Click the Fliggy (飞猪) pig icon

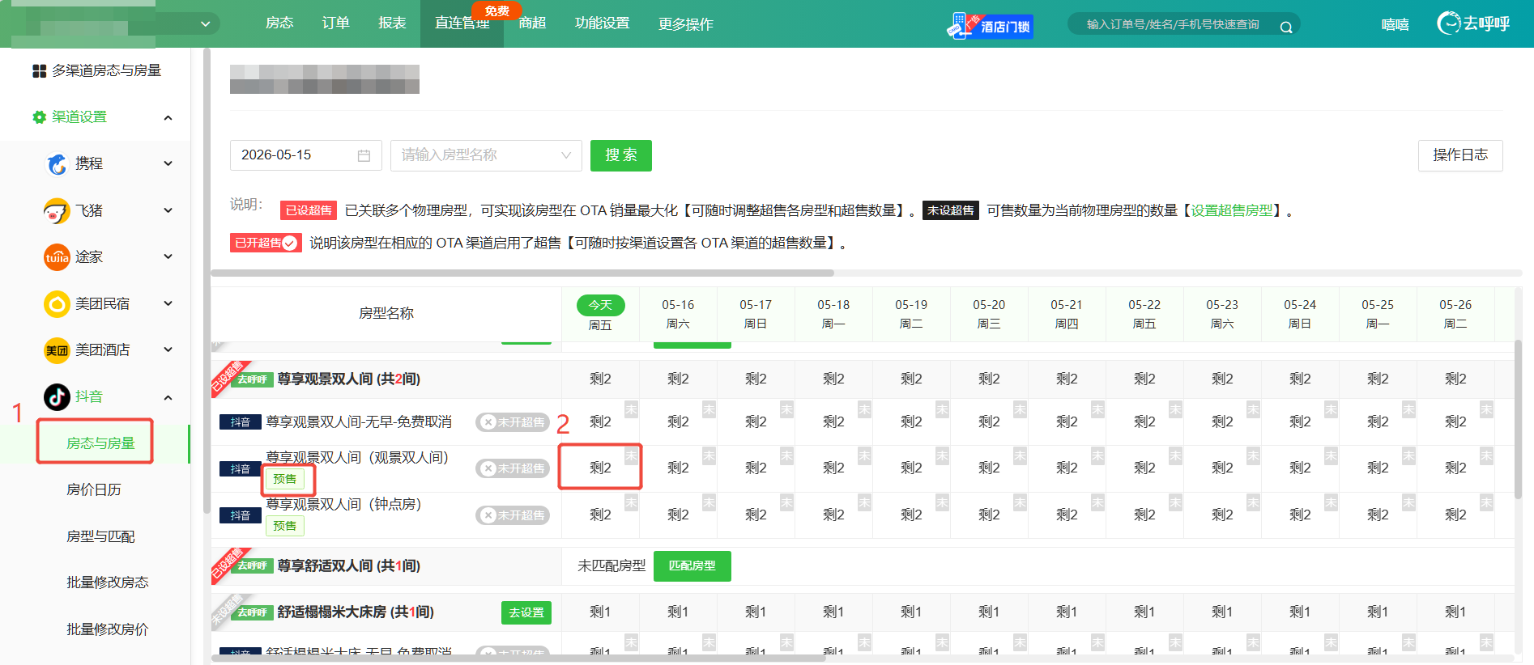57,210
